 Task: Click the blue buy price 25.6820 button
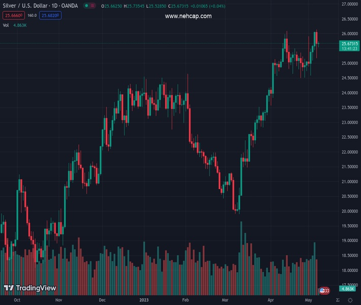[x=51, y=16]
